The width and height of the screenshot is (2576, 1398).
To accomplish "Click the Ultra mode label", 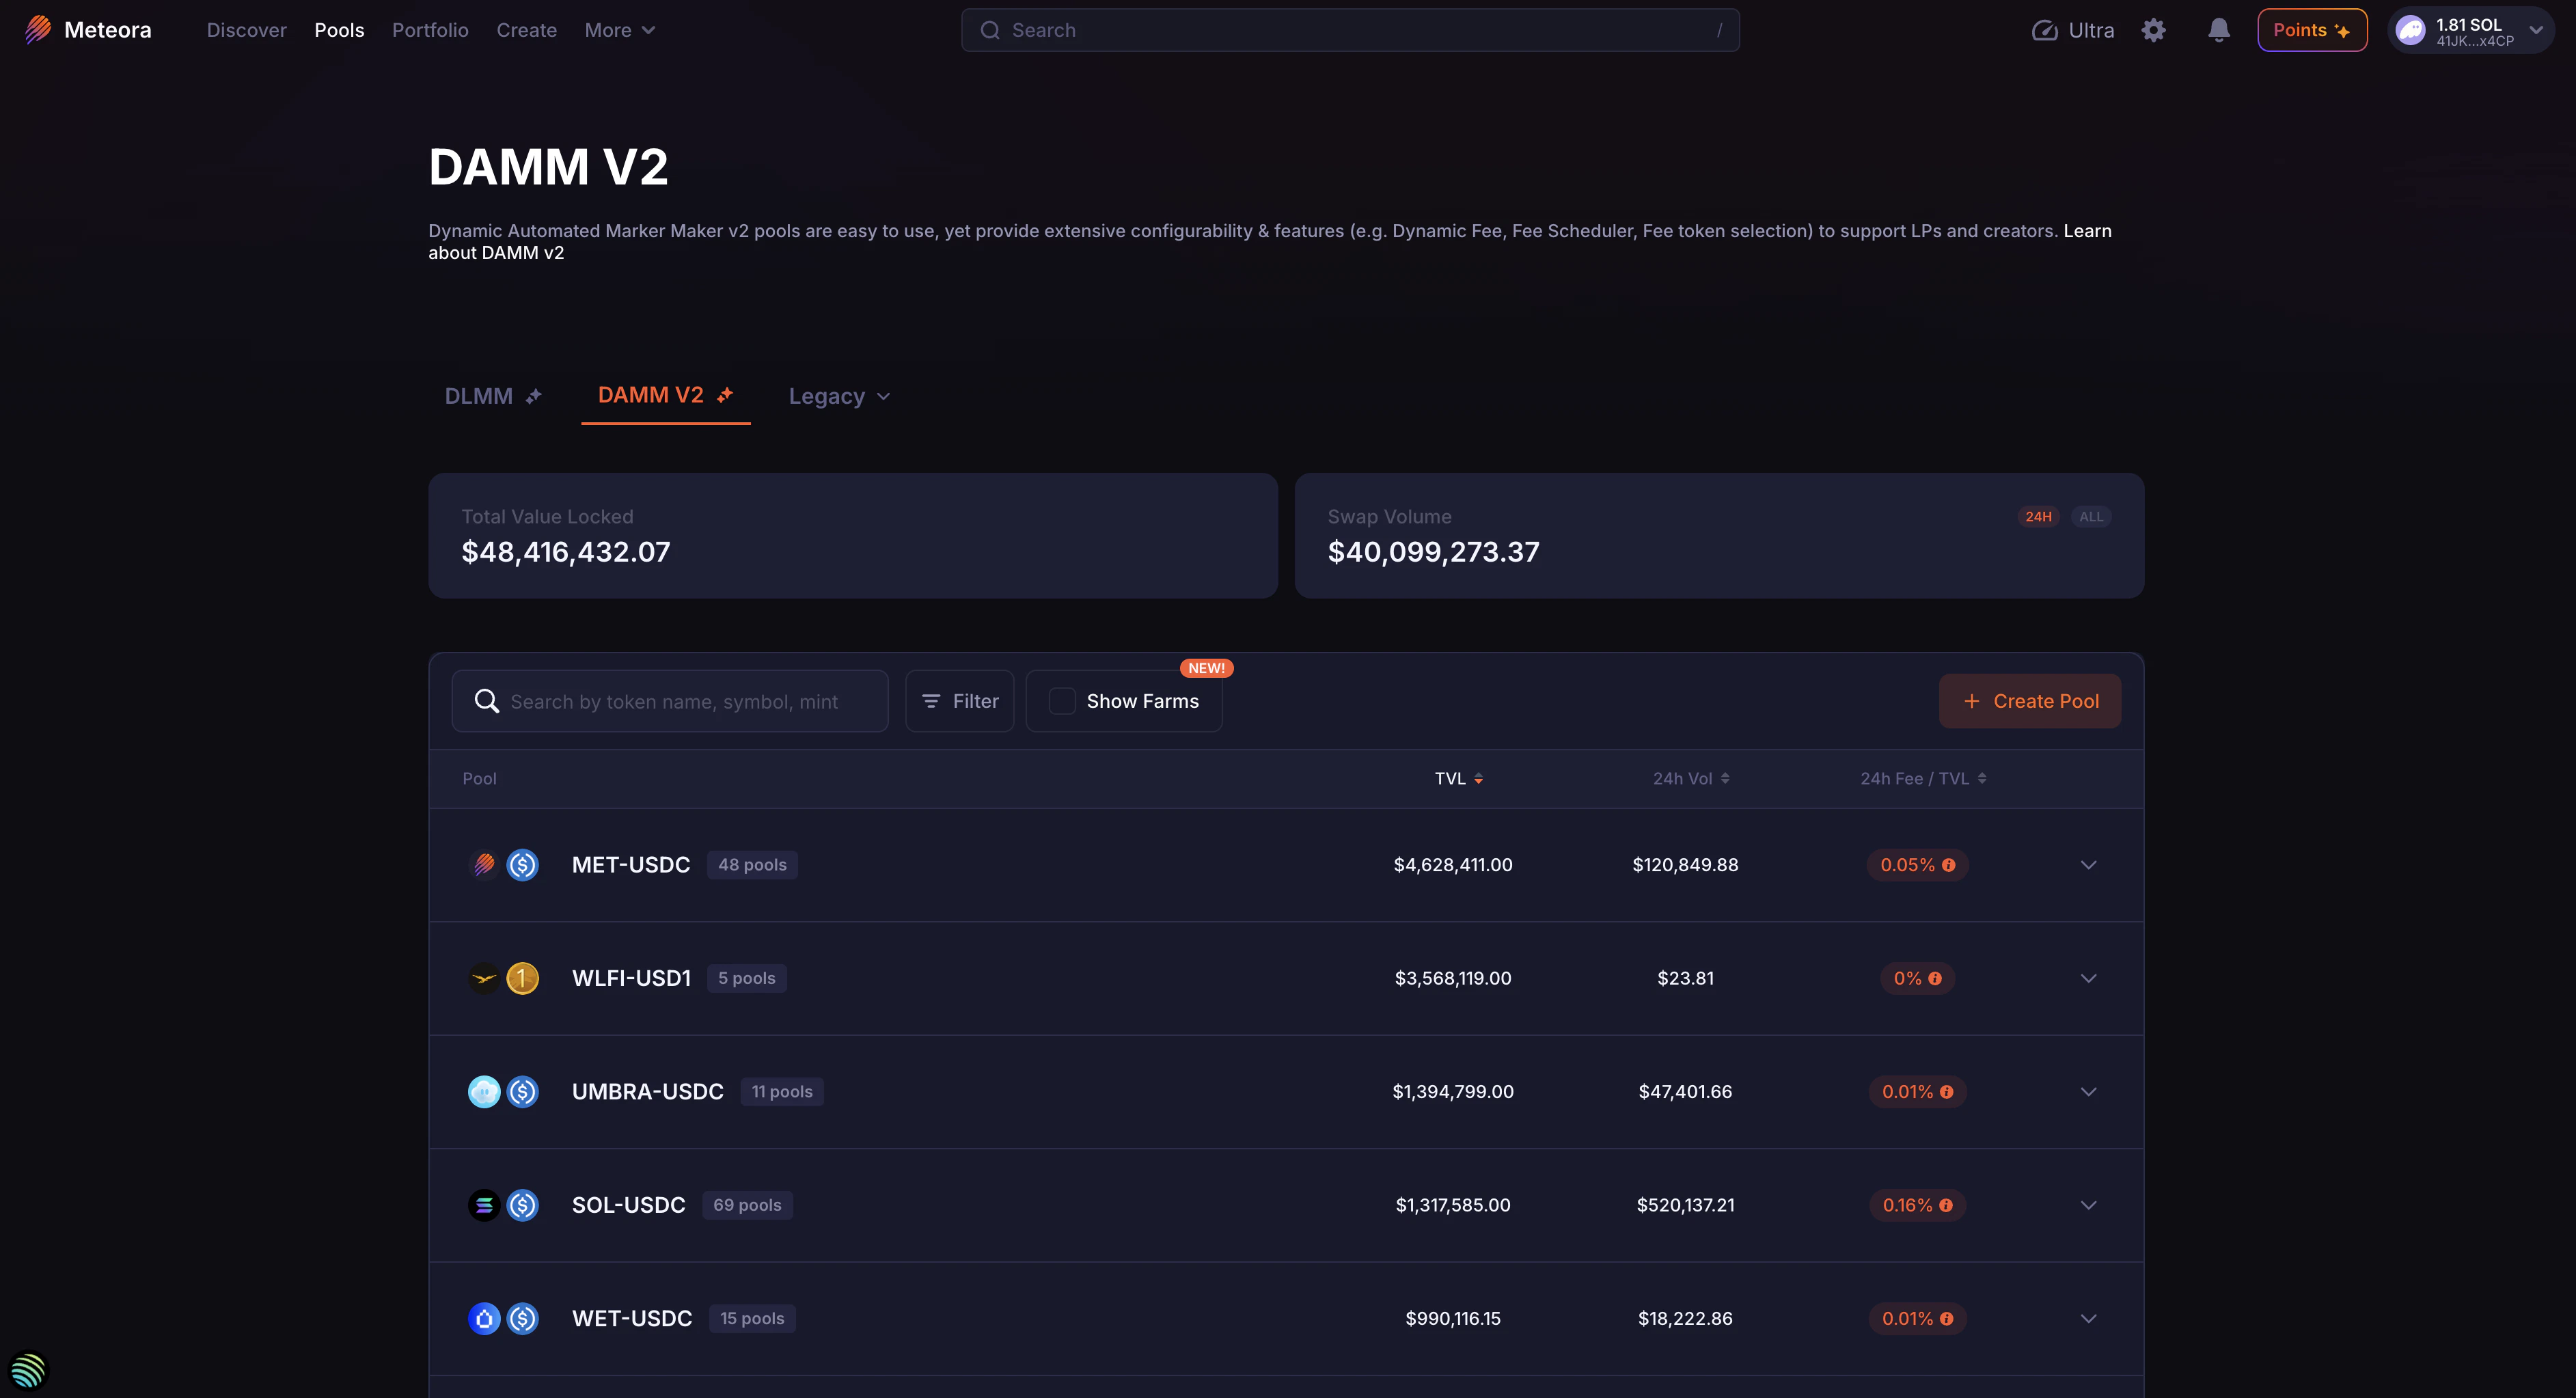I will [x=2091, y=30].
